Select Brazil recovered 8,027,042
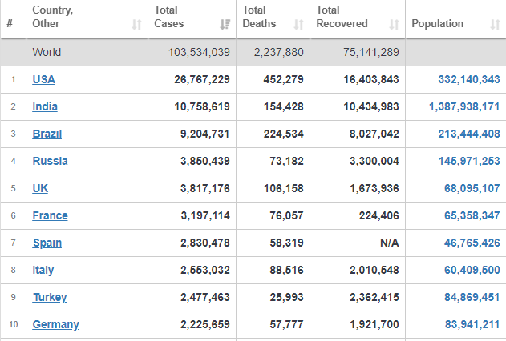Viewport: 506px width, 341px height. (x=374, y=134)
